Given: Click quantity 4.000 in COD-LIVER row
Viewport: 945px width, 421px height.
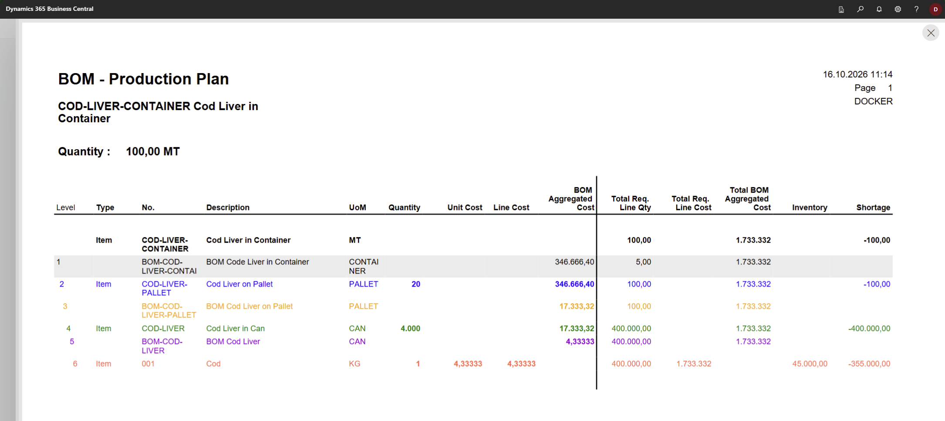Looking at the screenshot, I should [x=410, y=328].
